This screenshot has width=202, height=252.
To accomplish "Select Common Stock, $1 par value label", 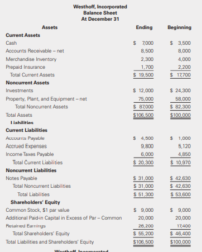I will tap(37, 210).
